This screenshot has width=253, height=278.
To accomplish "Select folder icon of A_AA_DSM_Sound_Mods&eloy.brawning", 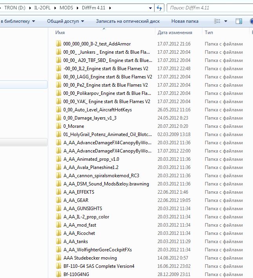I will (x=58, y=184).
